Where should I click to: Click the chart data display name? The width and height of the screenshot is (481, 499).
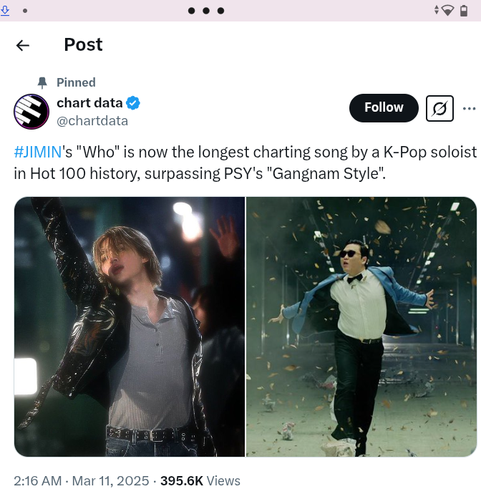coord(89,103)
